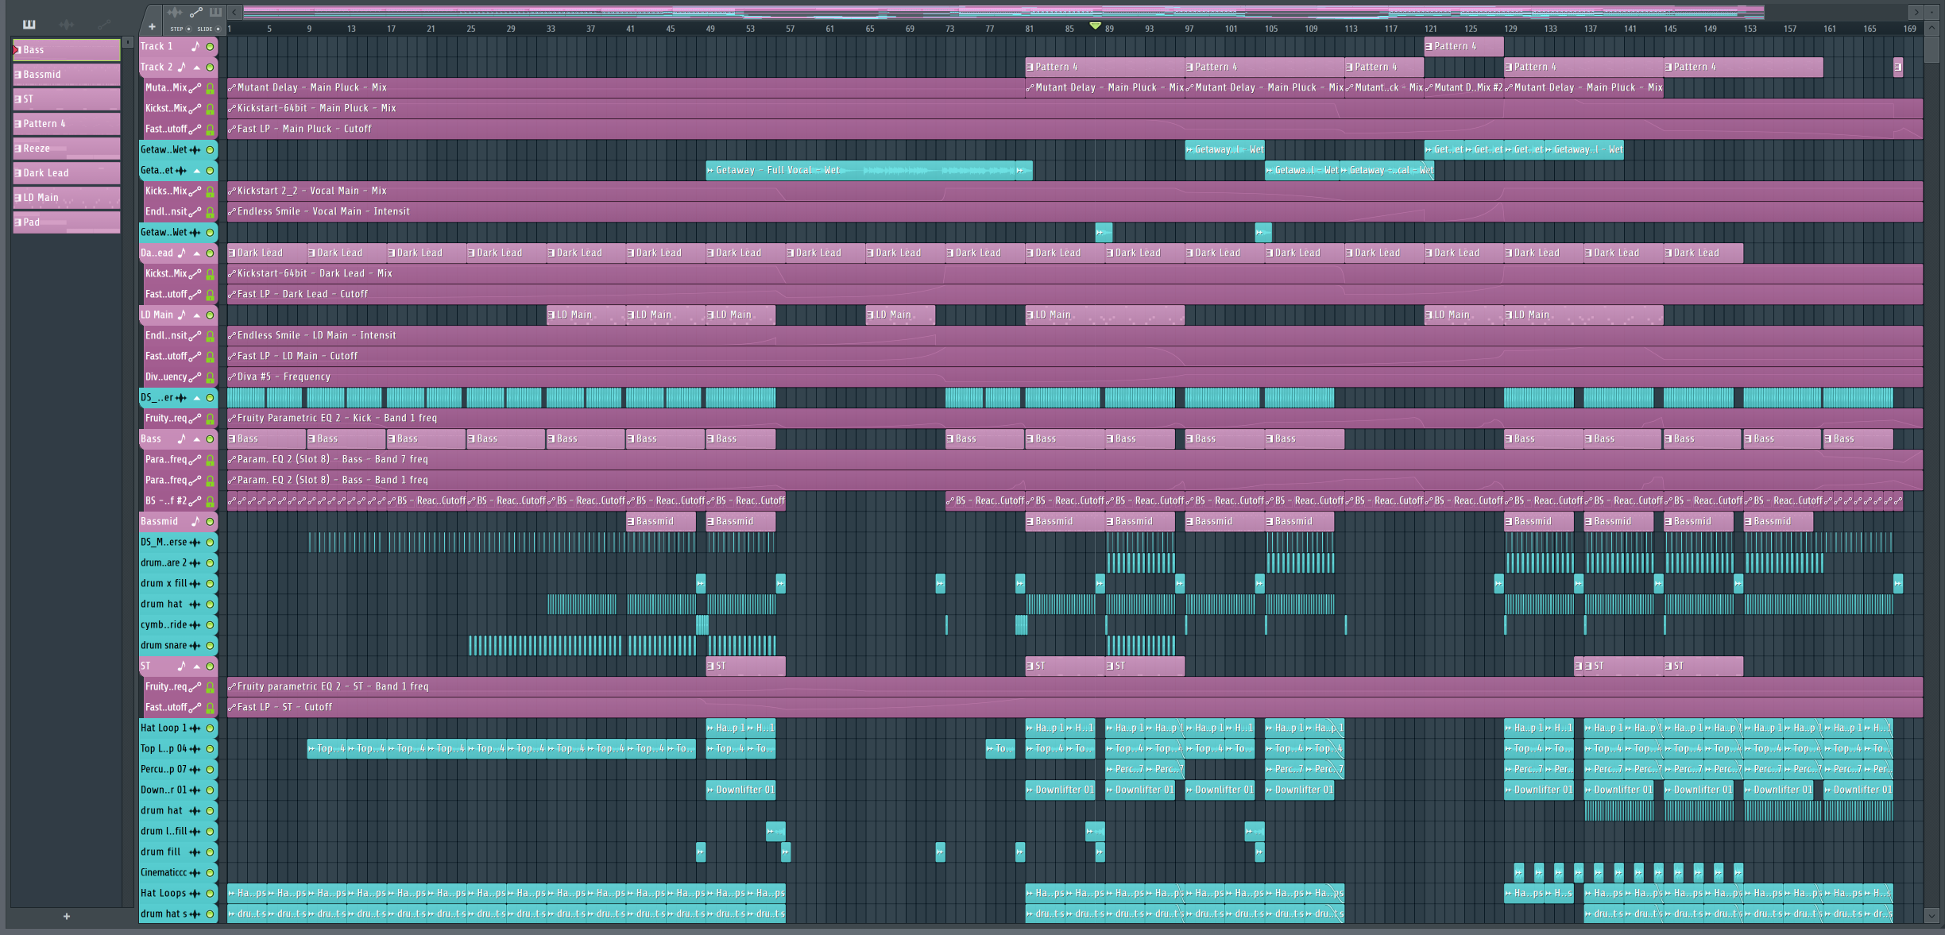Select the 'Diva #5 - Frequency' automation clip

(x=1074, y=377)
